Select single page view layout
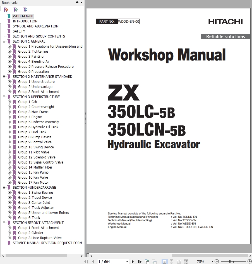The height and width of the screenshot is (264, 252). click(x=164, y=261)
